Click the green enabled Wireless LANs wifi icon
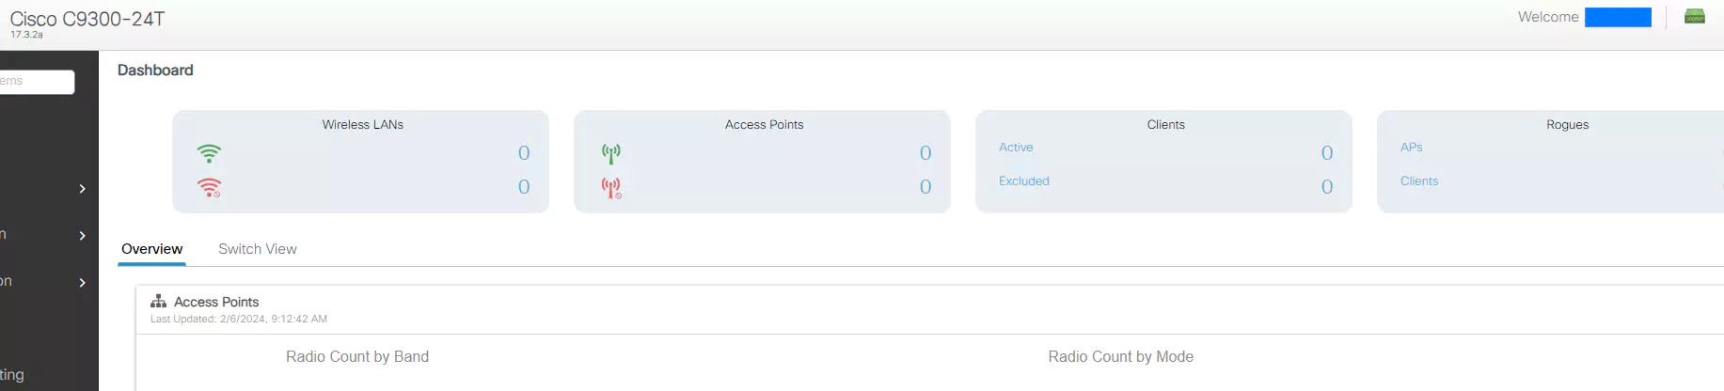This screenshot has width=1724, height=391. click(x=209, y=153)
